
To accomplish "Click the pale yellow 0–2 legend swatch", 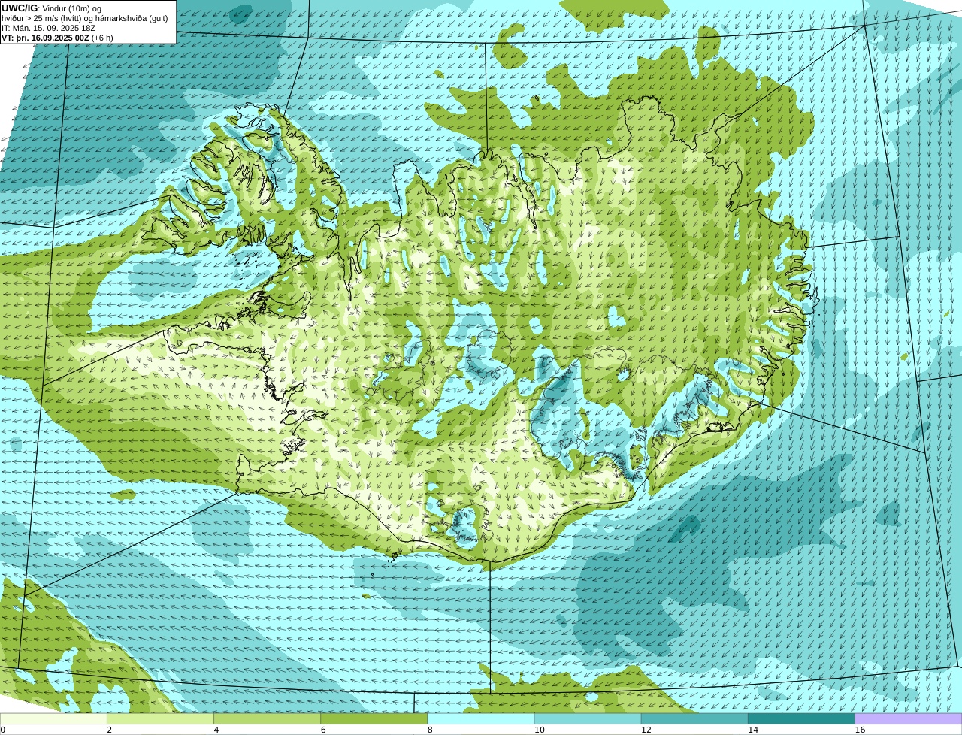I will point(53,719).
